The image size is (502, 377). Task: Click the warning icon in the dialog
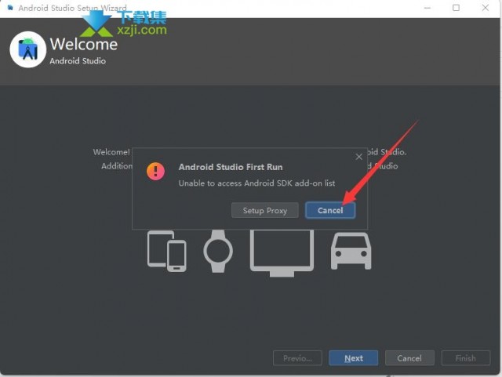coord(155,171)
